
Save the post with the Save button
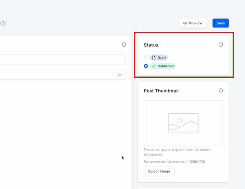tap(221, 23)
